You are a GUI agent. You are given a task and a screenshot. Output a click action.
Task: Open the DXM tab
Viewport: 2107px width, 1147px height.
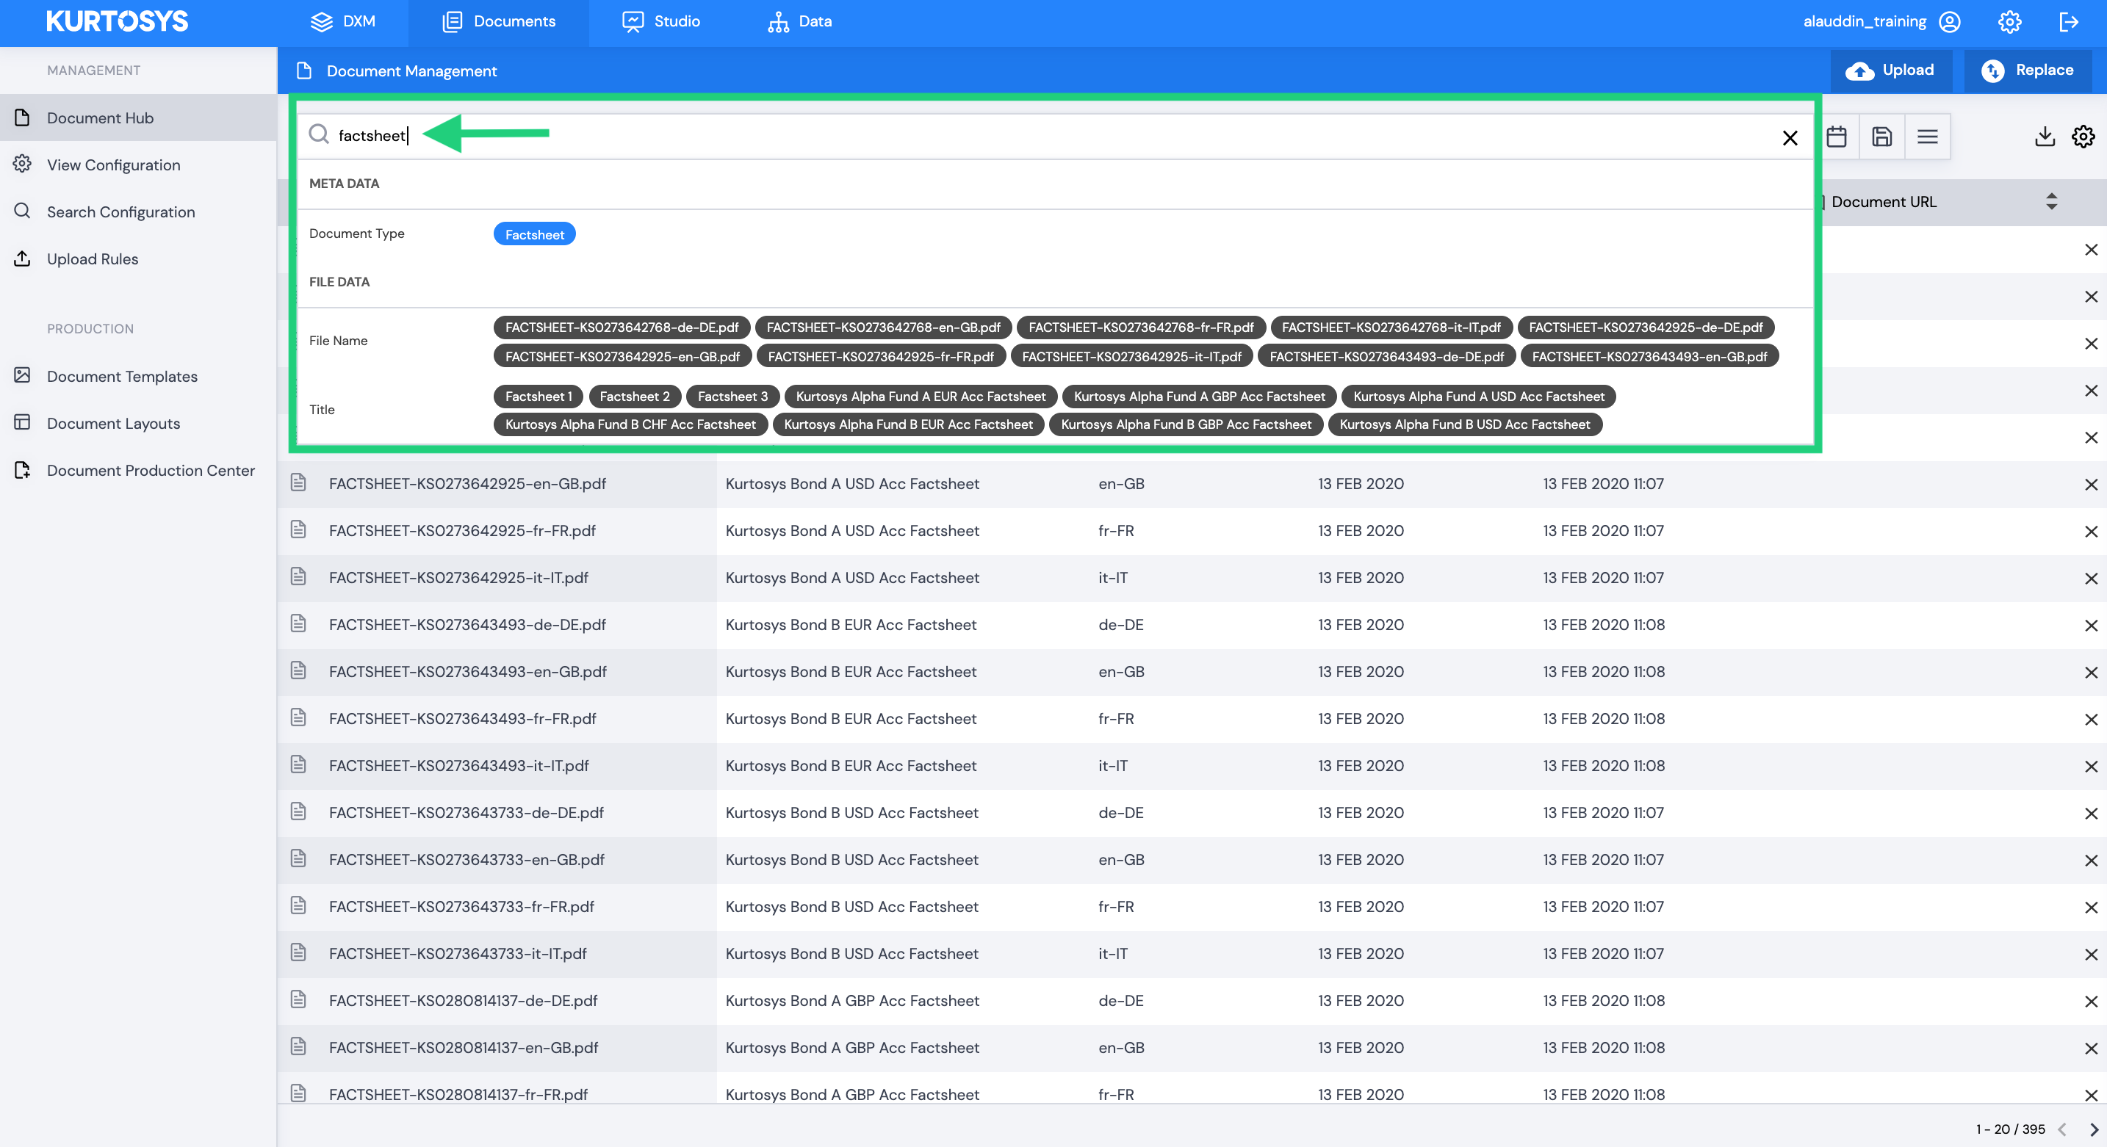[x=344, y=22]
